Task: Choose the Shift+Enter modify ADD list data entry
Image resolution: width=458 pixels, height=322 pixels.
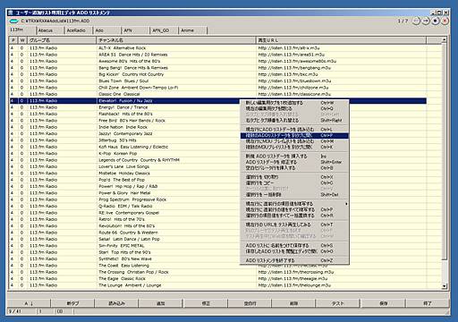Action: 294,162
